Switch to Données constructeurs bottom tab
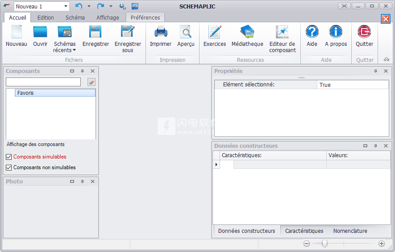 [247, 231]
